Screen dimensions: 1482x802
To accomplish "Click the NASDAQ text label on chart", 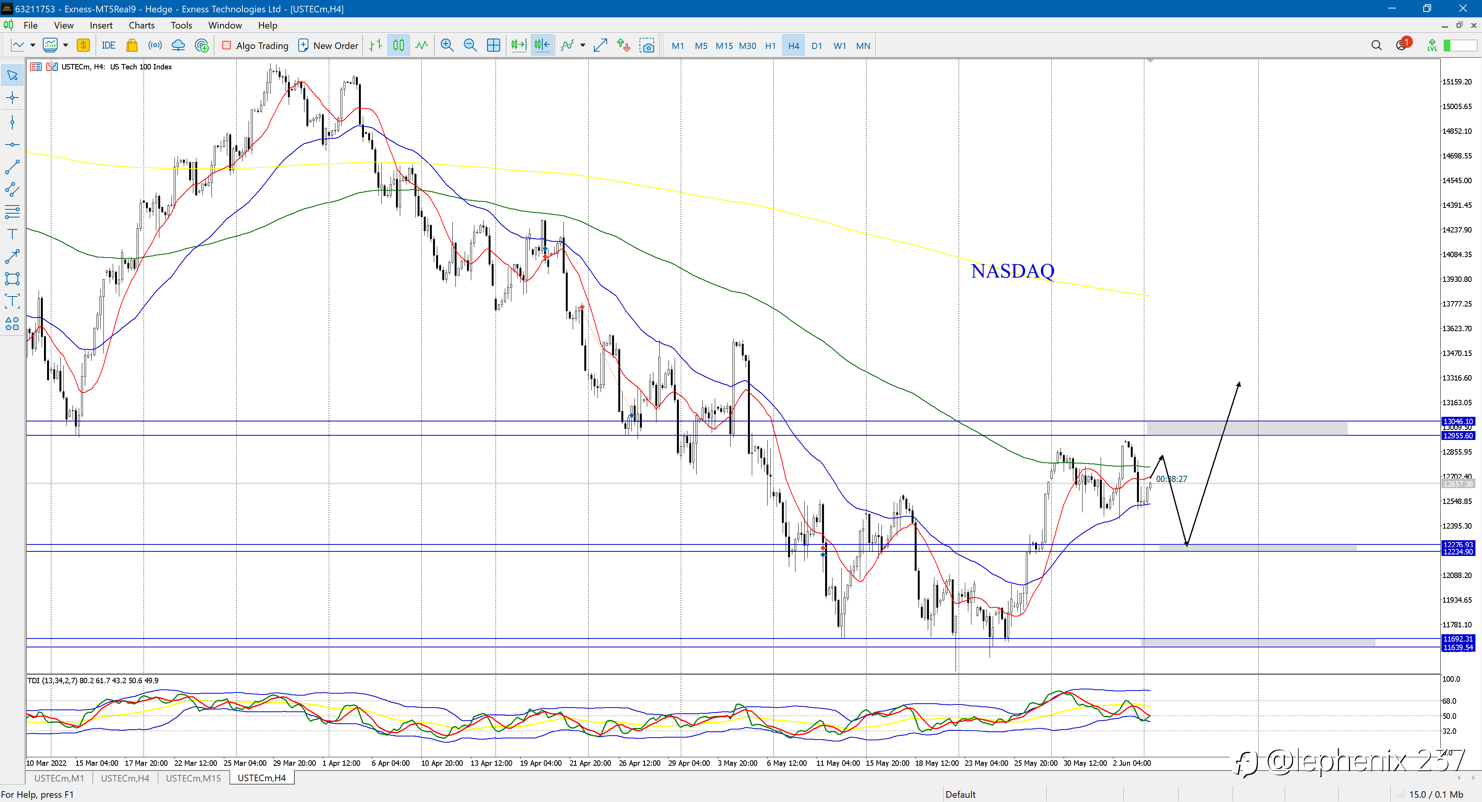I will [x=1013, y=271].
